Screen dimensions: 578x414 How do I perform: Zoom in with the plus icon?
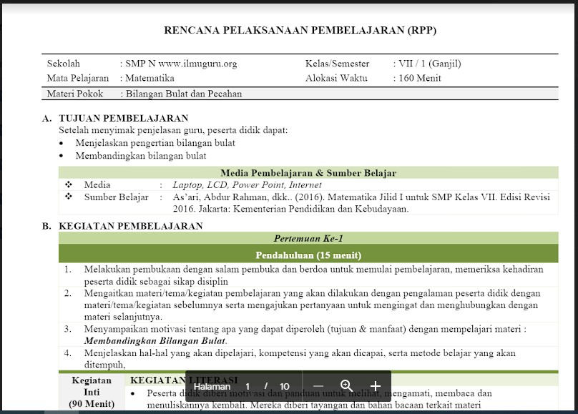tap(376, 386)
